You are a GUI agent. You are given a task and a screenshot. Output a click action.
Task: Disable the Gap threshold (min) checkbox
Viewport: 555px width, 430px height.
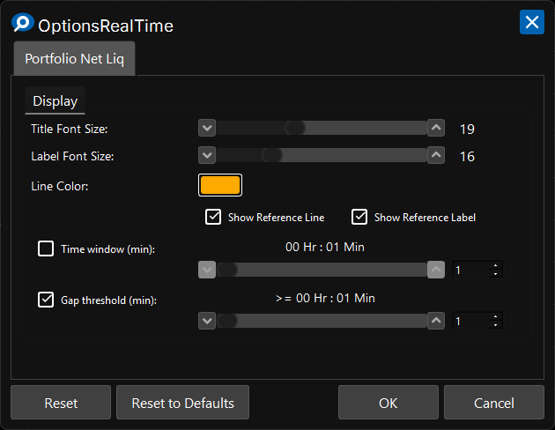[46, 300]
